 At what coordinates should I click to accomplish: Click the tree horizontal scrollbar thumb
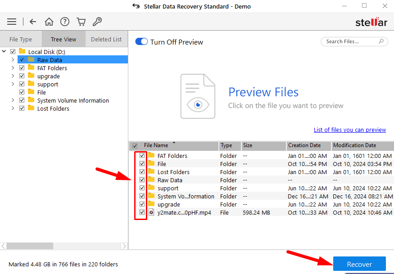(x=30, y=246)
